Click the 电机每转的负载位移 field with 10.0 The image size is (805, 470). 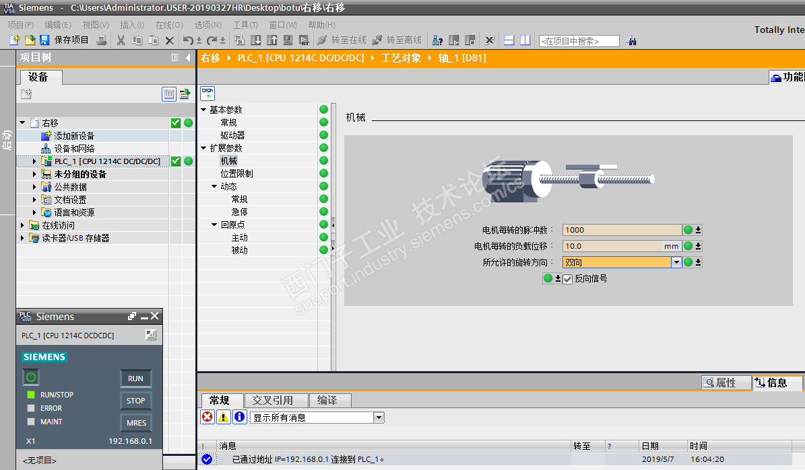[x=622, y=246]
